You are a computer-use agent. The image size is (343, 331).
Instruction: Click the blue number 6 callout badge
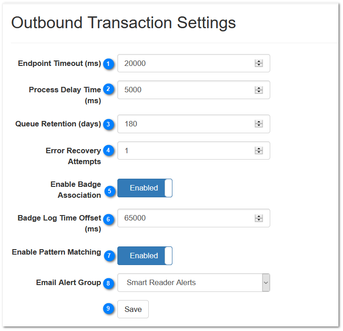[108, 219]
